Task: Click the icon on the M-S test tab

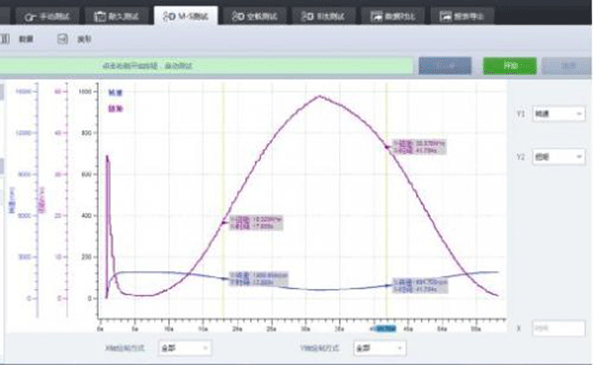Action: click(x=169, y=16)
